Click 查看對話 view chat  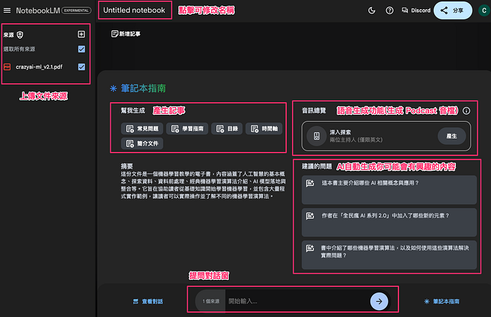click(x=148, y=302)
